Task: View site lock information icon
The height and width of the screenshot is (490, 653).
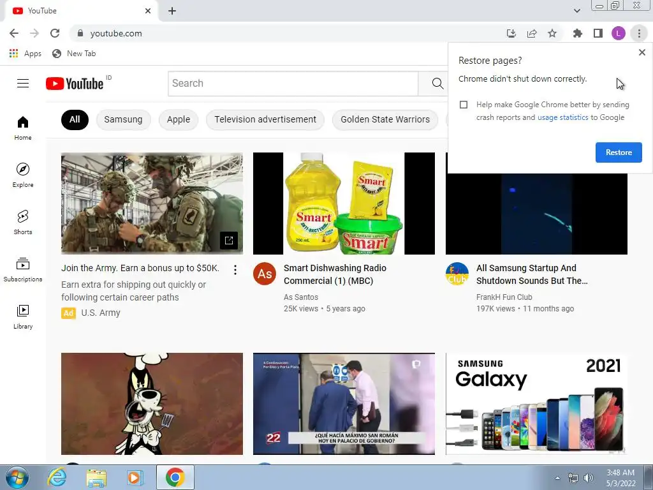Action: click(x=80, y=33)
